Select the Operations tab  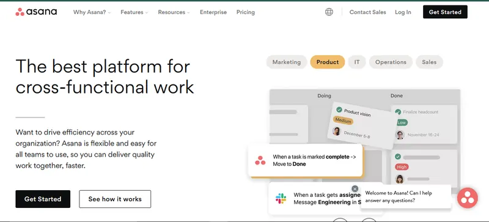click(391, 62)
